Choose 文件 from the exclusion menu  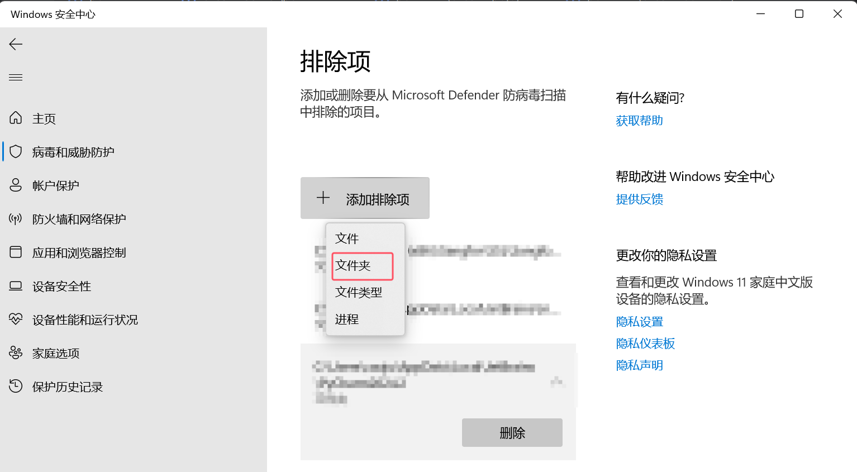[365, 239]
